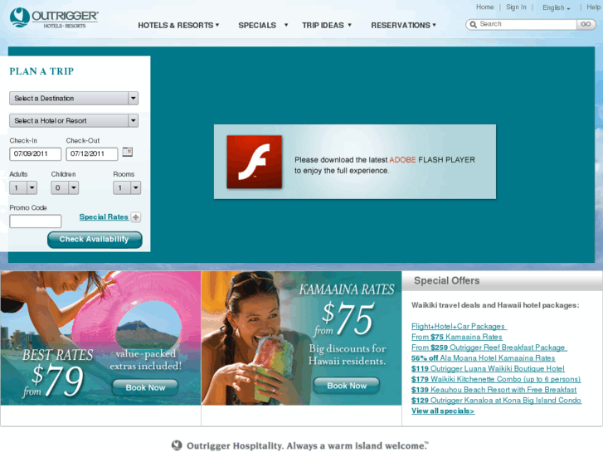
Task: Click the search magnifier icon
Action: (474, 24)
